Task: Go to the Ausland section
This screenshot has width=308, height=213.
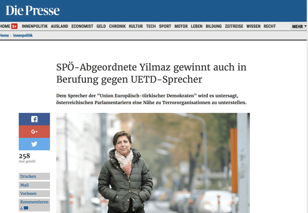Action: click(x=59, y=26)
